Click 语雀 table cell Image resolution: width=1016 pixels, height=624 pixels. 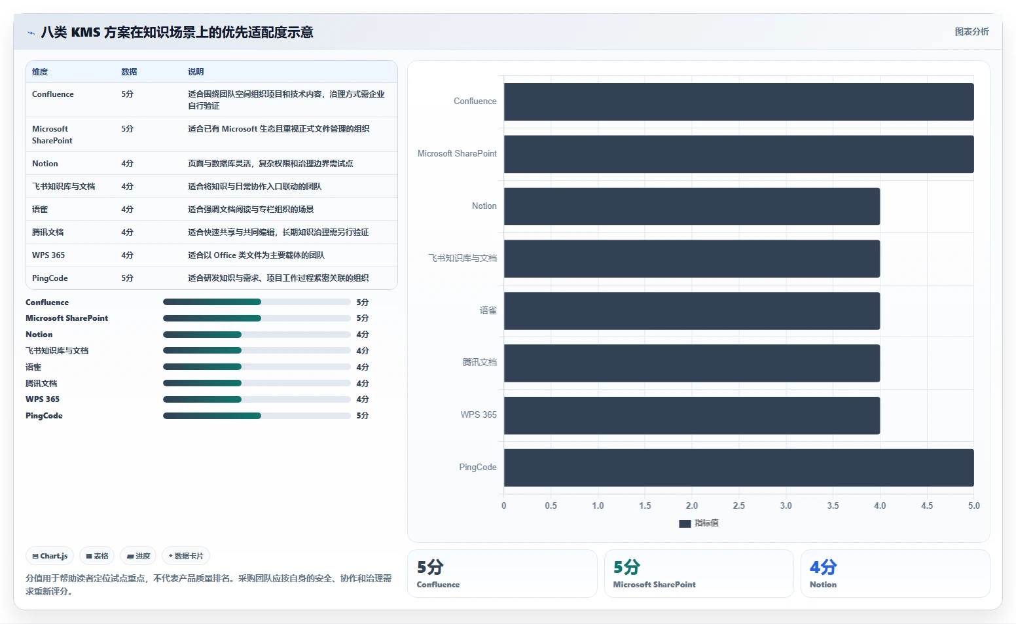(40, 210)
